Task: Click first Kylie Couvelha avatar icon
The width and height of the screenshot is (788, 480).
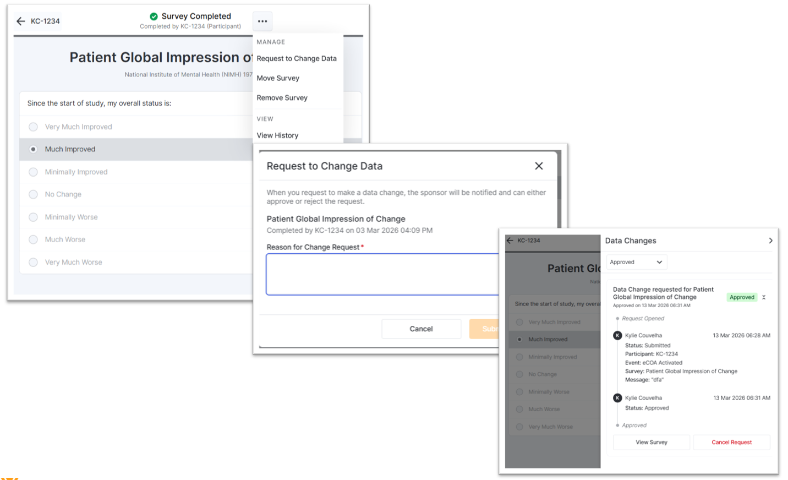Action: (x=617, y=335)
